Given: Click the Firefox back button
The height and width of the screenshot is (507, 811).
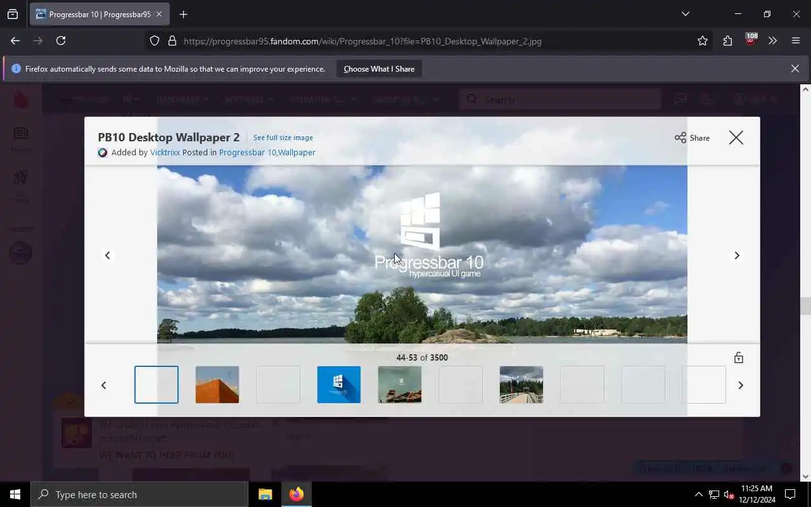Looking at the screenshot, I should click(15, 41).
